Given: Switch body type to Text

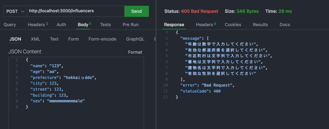Looking at the screenshot, I should pos(54,39).
